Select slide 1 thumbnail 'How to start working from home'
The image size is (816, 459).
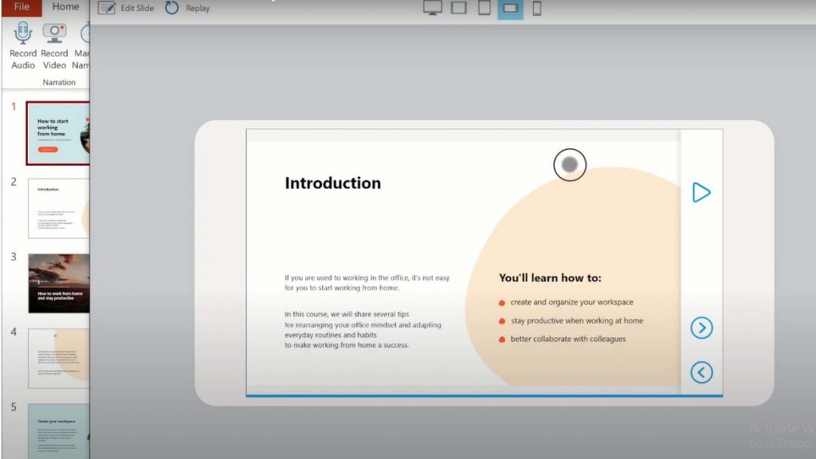(x=58, y=133)
